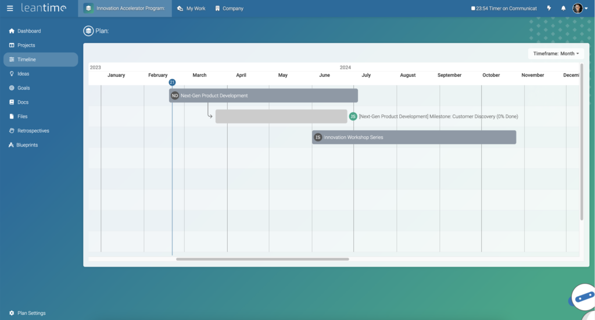Click the Blueprints compass icon
595x320 pixels.
(x=11, y=145)
